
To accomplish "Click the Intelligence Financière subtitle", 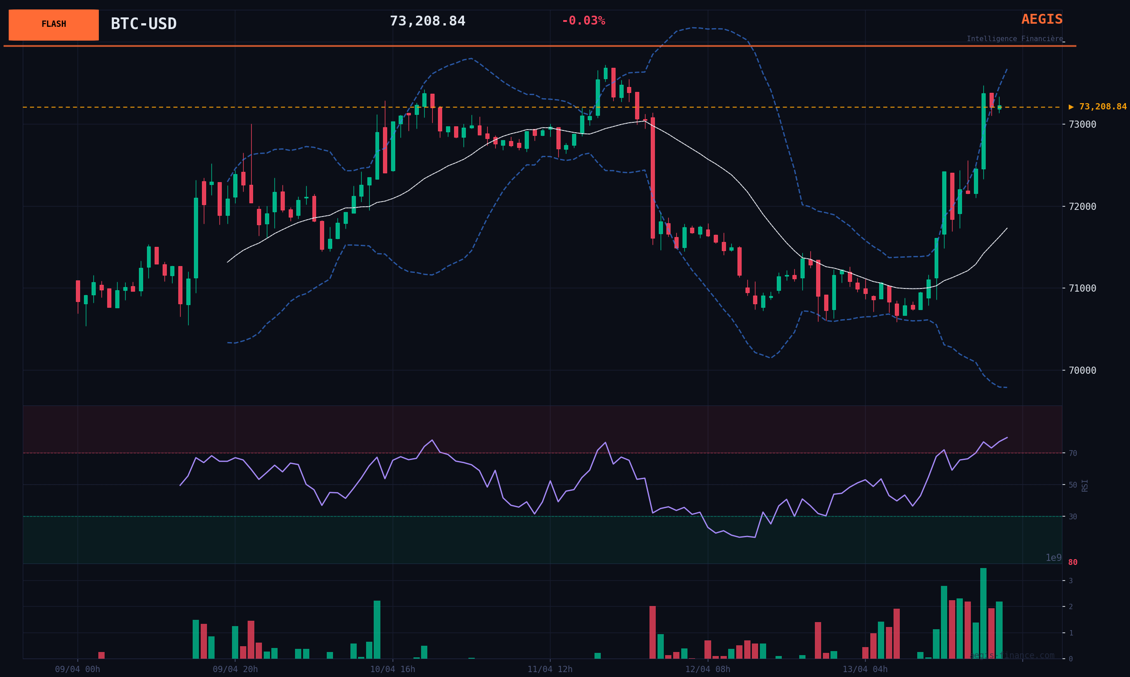I will coord(1015,39).
